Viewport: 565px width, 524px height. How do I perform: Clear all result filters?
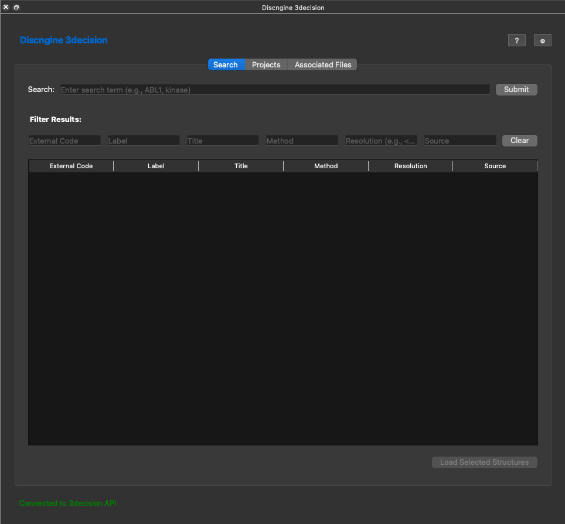520,141
